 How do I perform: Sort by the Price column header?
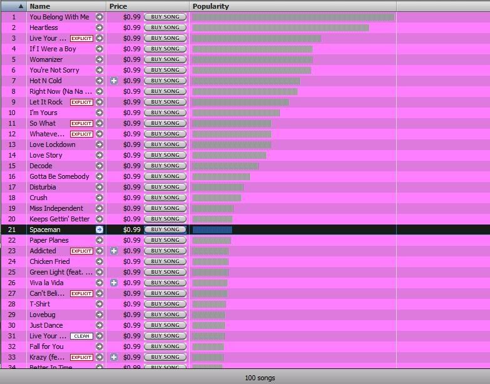147,6
